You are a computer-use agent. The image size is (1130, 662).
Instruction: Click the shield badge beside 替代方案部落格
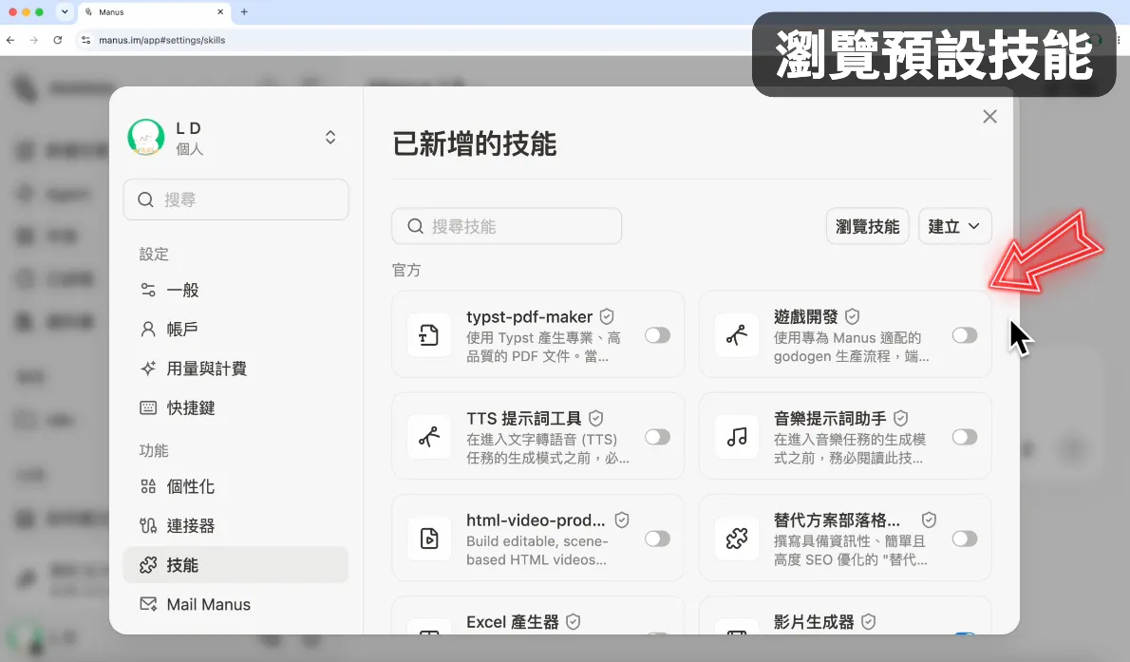point(929,520)
